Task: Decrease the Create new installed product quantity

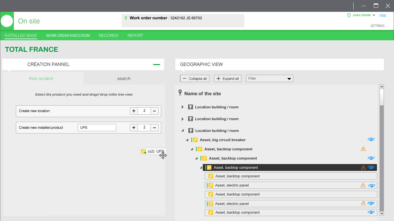Action: pos(155,128)
